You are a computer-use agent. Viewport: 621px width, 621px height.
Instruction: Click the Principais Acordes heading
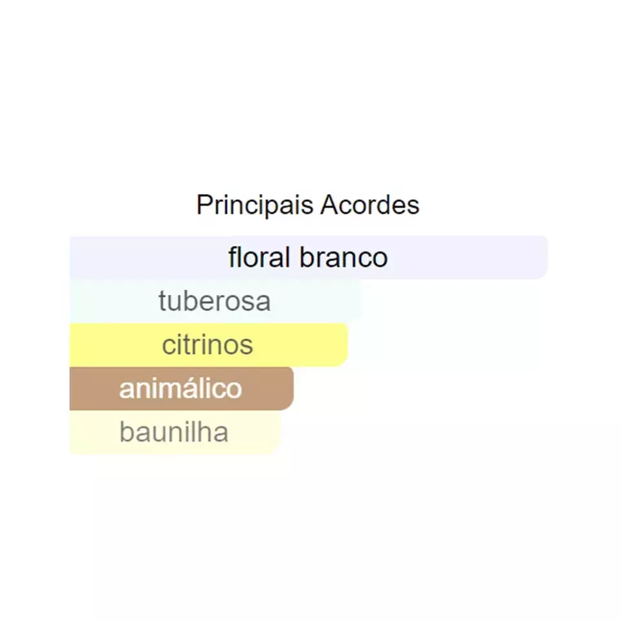tap(308, 205)
